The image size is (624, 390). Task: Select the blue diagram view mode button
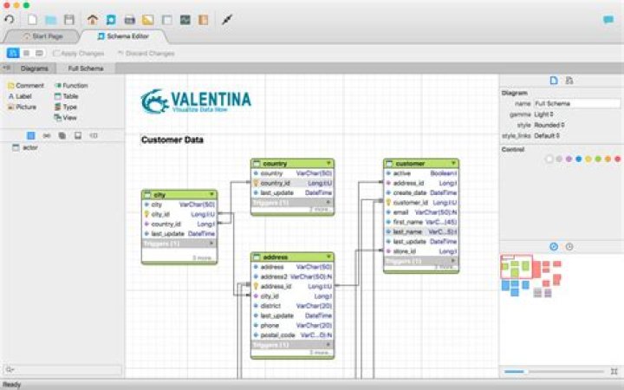(13, 53)
